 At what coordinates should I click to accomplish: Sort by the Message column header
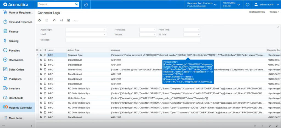point(188,50)
